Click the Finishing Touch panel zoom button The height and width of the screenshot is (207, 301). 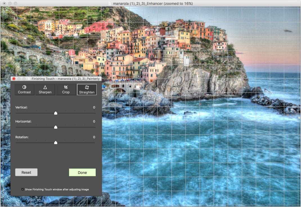coord(24,79)
